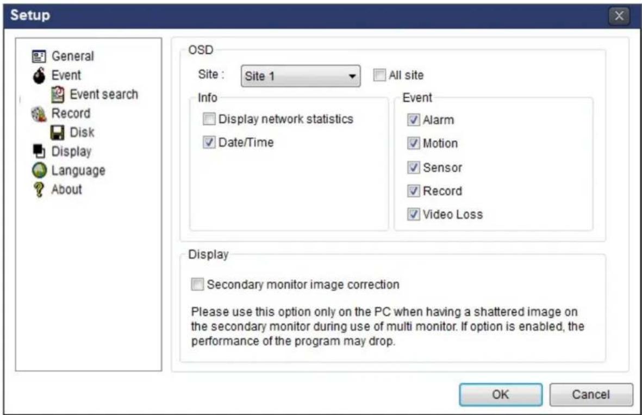This screenshot has height=415, width=642.
Task: Click the General settings icon
Action: click(39, 56)
